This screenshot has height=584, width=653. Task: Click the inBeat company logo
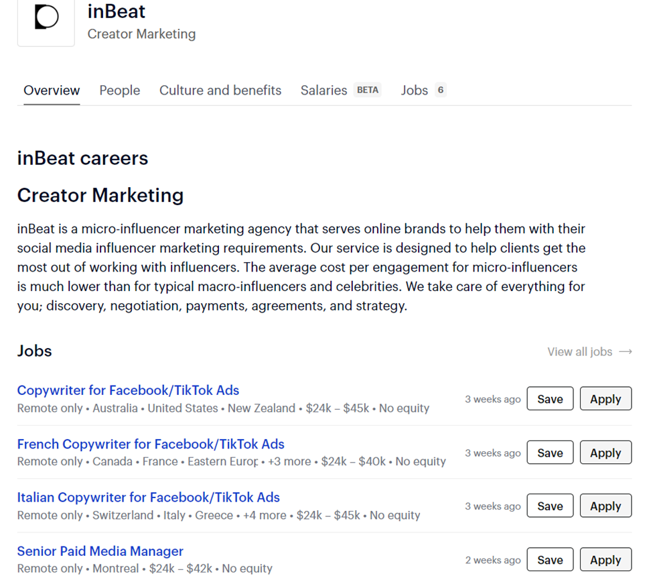(46, 19)
